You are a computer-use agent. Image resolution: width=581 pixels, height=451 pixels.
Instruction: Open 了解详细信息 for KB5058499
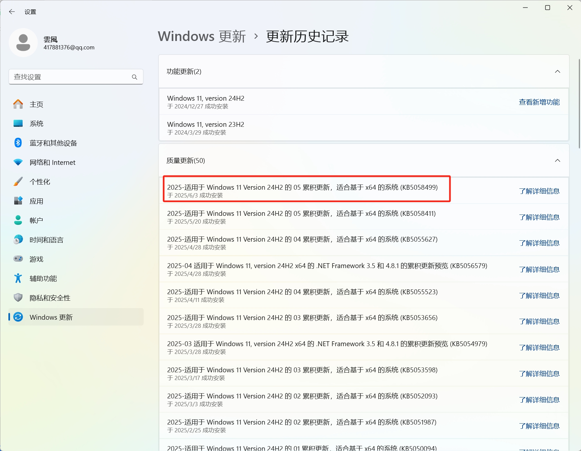[539, 191]
